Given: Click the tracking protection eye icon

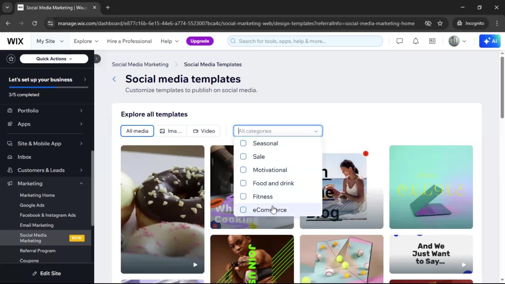Looking at the screenshot, I should tap(428, 23).
